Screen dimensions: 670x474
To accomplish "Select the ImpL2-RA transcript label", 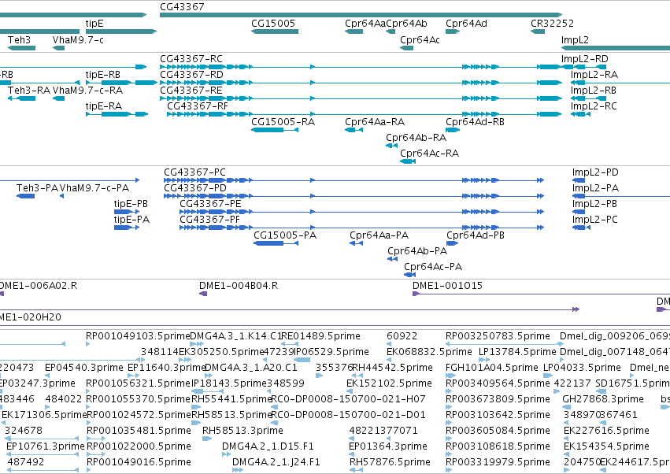I will 594,75.
